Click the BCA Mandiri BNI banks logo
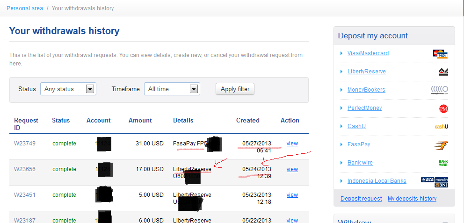This screenshot has width=464, height=223. click(435, 182)
